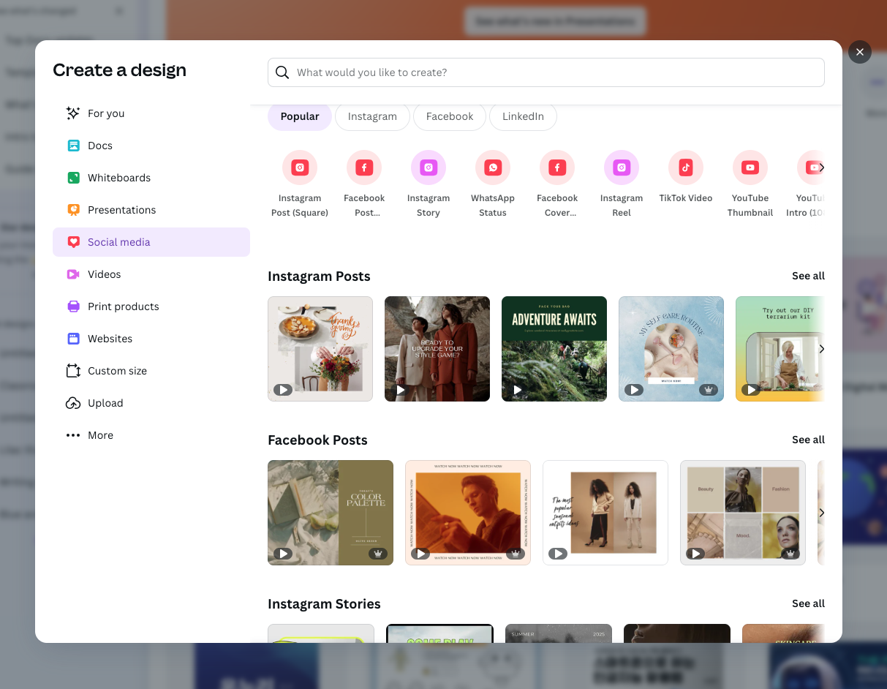Open the Adventure Awaits template

[554, 349]
